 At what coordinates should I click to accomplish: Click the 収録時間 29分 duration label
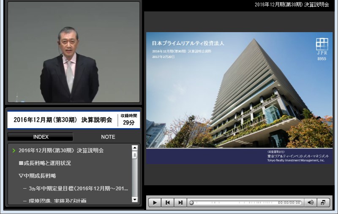pyautogui.click(x=129, y=120)
